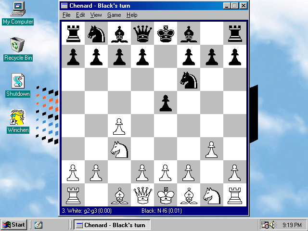
Task: Click the empty b1 square
Action: (x=96, y=195)
